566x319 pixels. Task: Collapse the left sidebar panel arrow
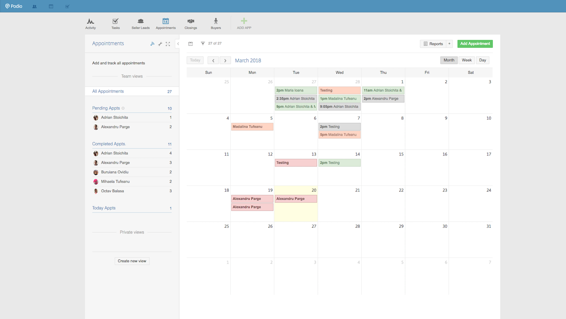point(178,44)
